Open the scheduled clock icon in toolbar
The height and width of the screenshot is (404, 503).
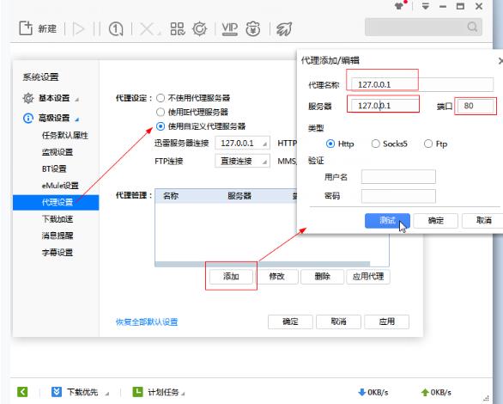click(x=116, y=29)
